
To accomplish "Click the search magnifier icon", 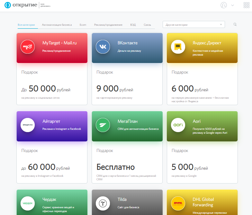I will click(235, 24).
